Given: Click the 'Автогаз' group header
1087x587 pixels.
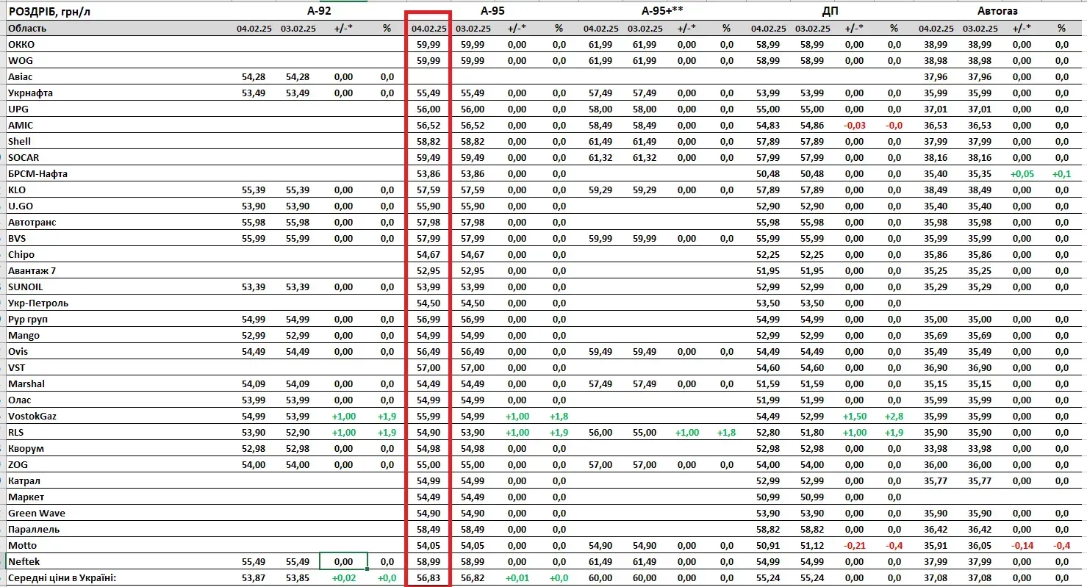Looking at the screenshot, I should [997, 11].
